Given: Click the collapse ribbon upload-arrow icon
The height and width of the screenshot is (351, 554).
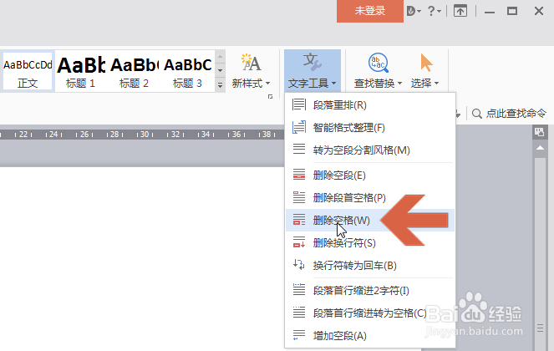Looking at the screenshot, I should (x=460, y=12).
